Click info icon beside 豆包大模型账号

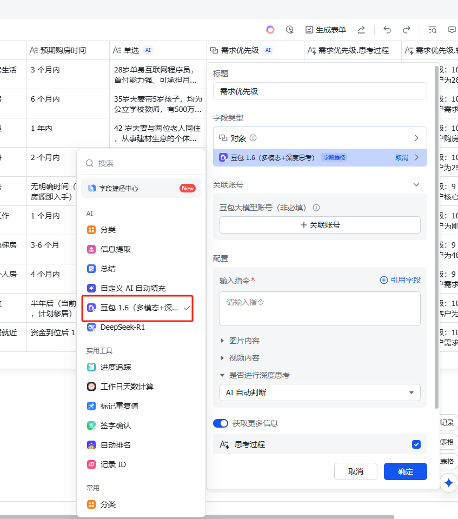click(316, 208)
